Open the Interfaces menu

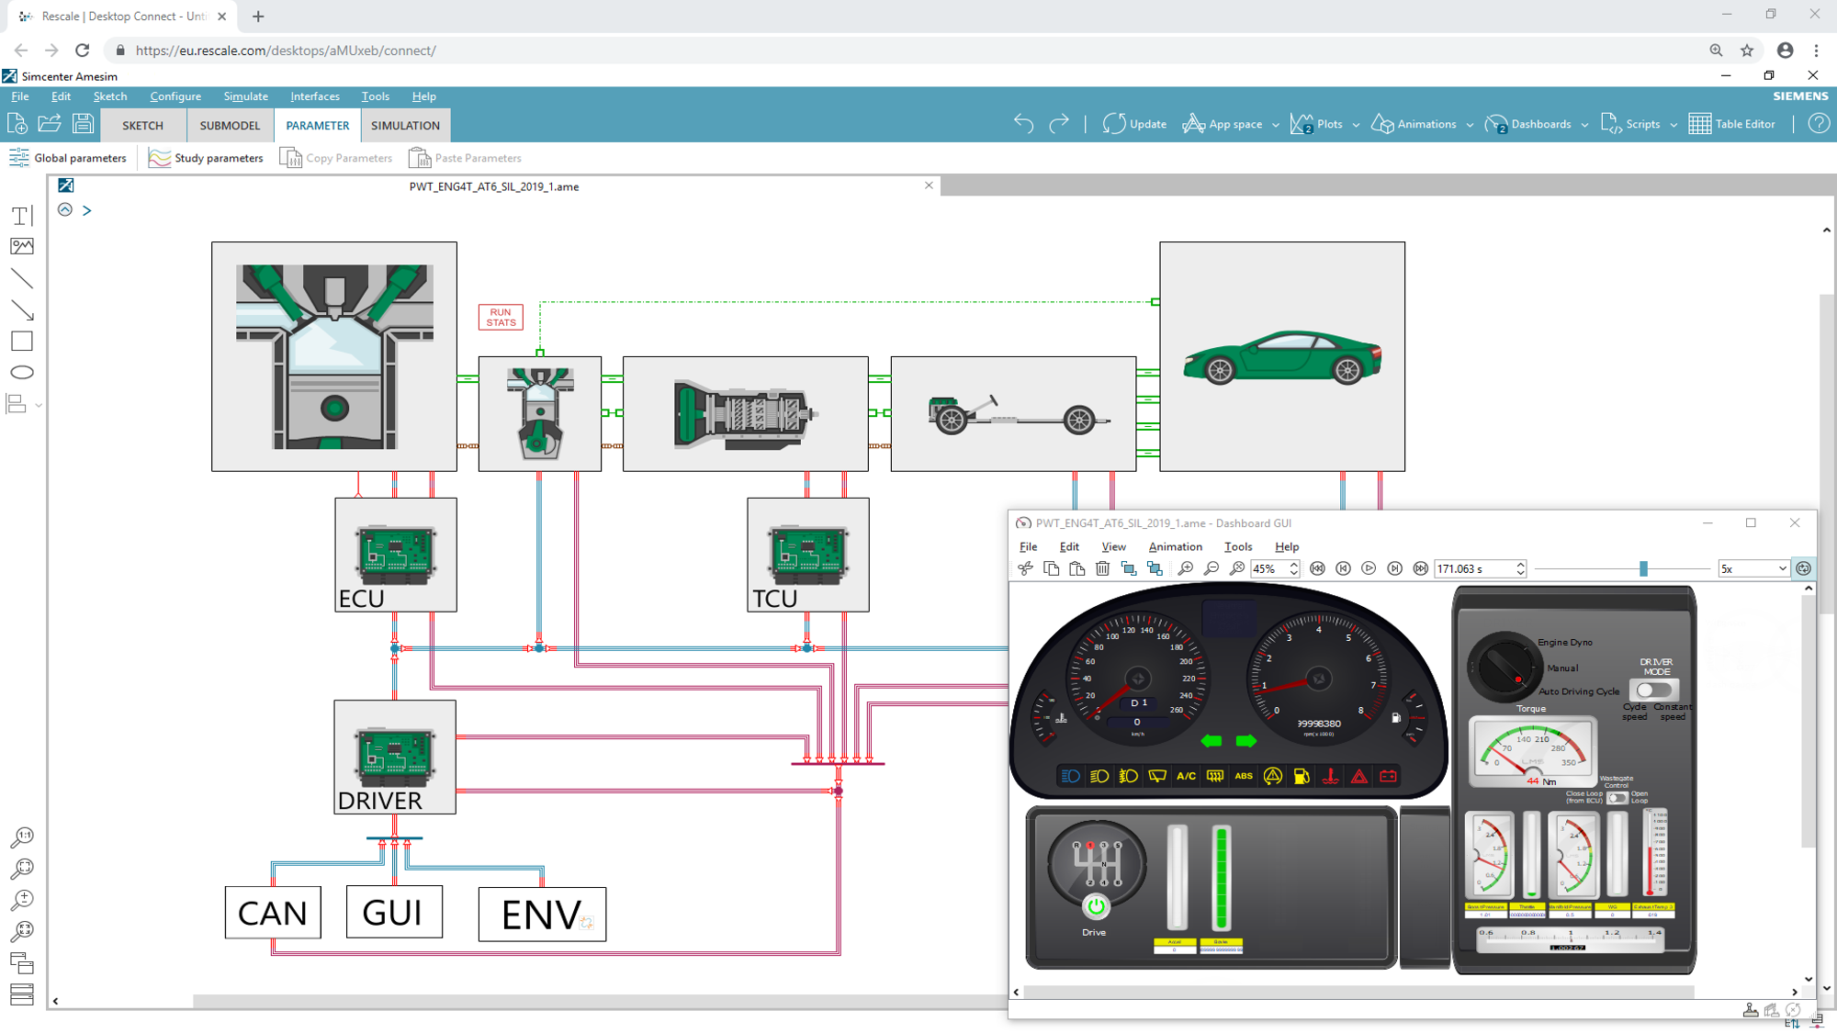pyautogui.click(x=314, y=96)
